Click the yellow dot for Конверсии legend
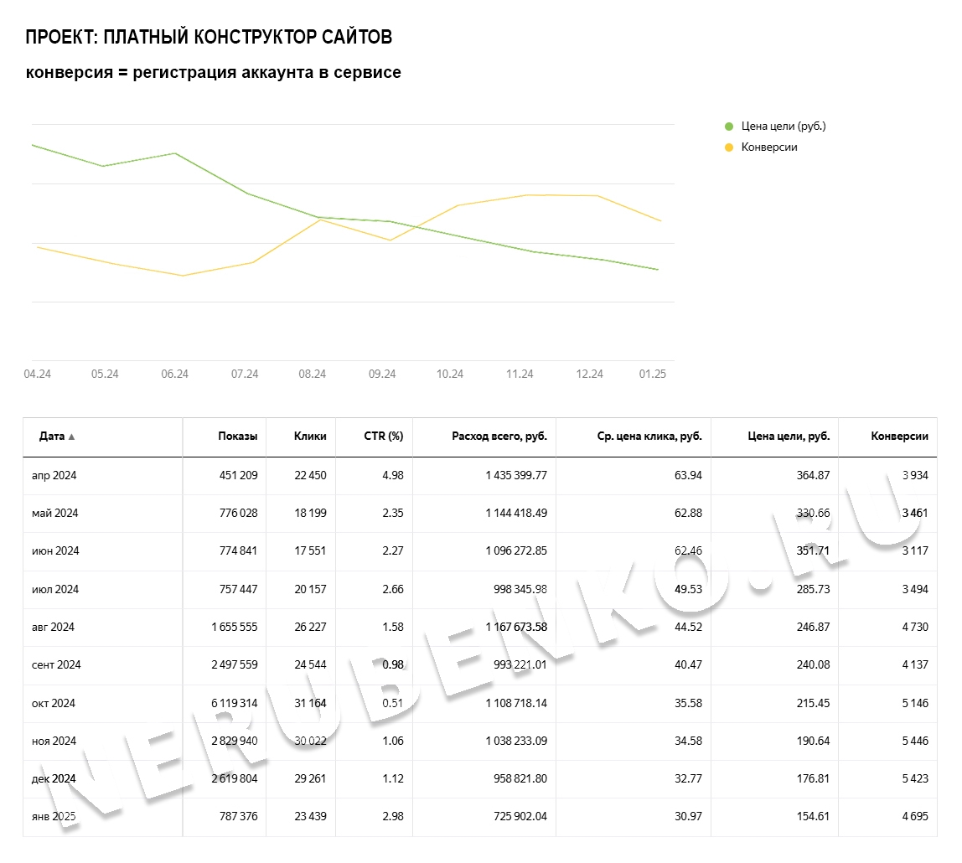Viewport: 962px width, 863px height. coord(728,147)
